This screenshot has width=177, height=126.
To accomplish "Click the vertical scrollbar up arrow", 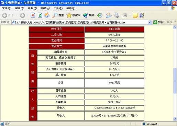I will pos(175,27).
